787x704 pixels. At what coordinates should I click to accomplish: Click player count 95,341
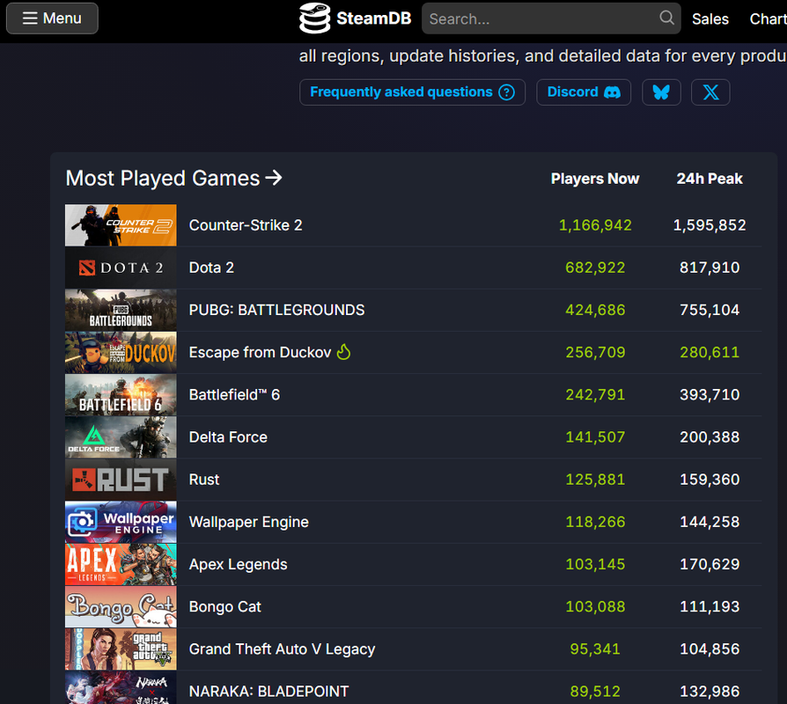click(595, 649)
